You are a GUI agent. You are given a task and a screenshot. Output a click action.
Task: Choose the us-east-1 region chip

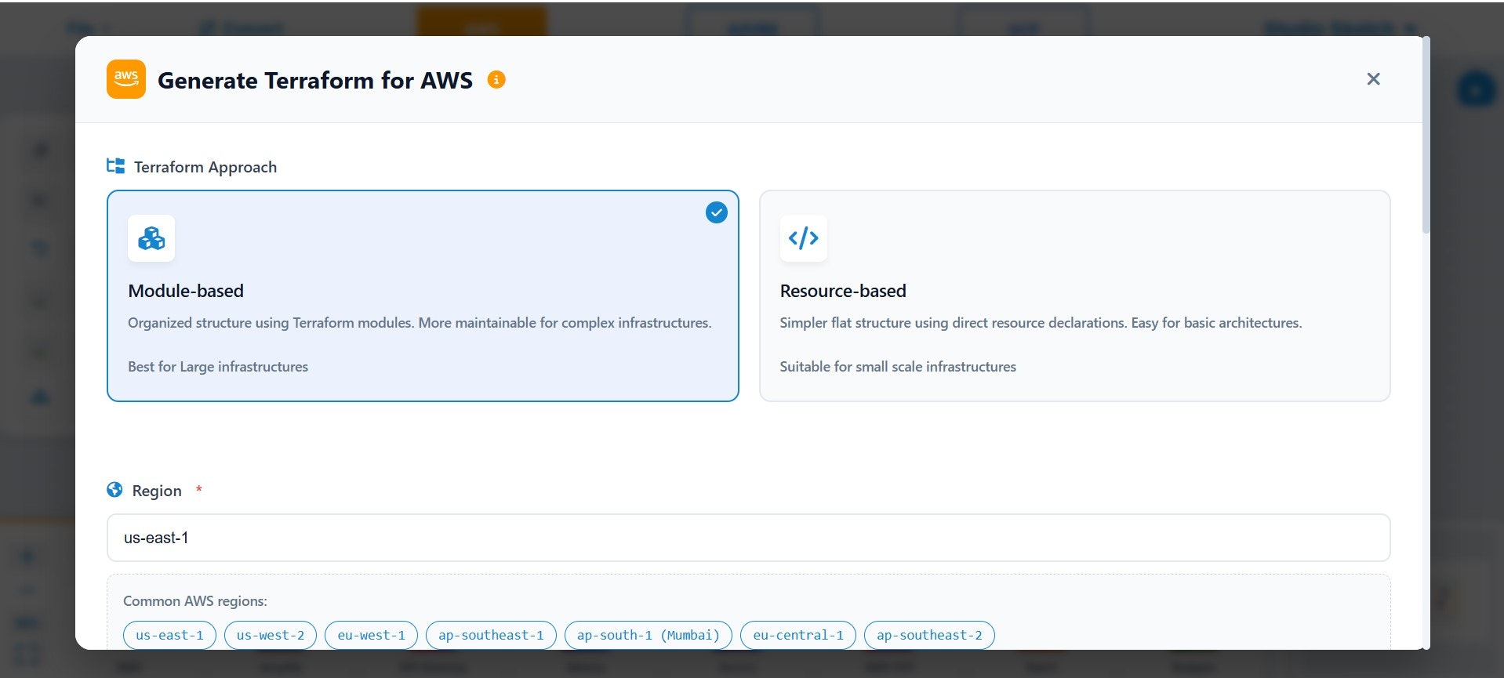tap(169, 635)
